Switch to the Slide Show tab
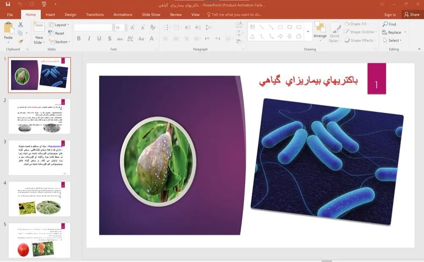The height and width of the screenshot is (262, 424). [151, 14]
